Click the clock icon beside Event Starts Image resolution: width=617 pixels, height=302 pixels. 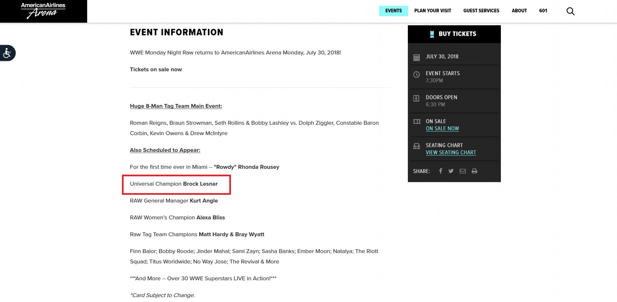point(417,74)
